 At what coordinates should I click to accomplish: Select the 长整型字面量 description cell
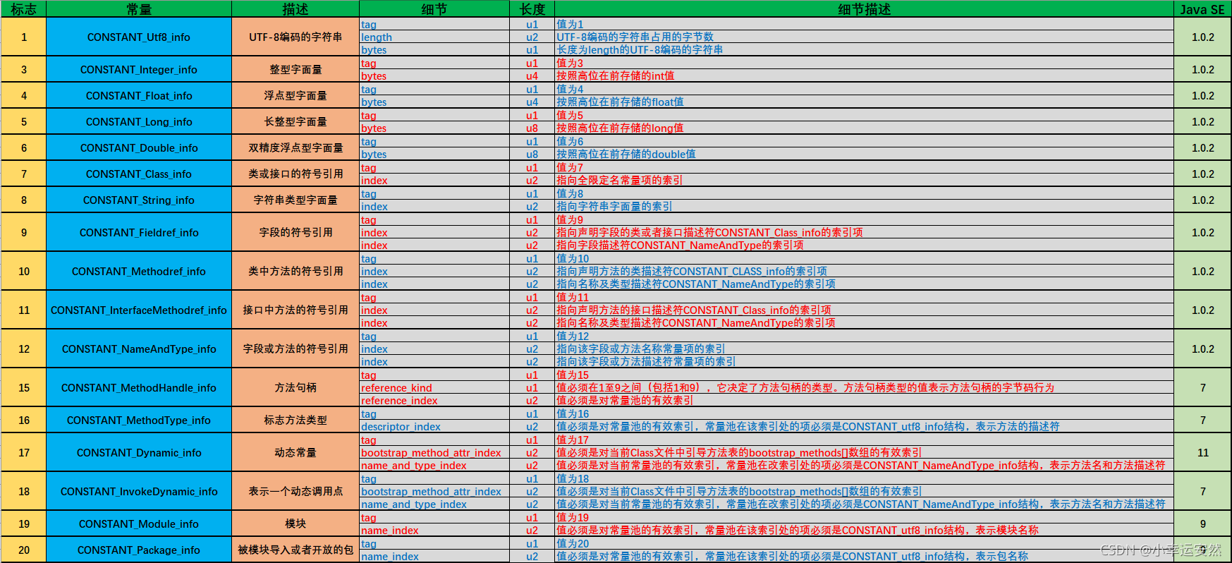tap(295, 121)
